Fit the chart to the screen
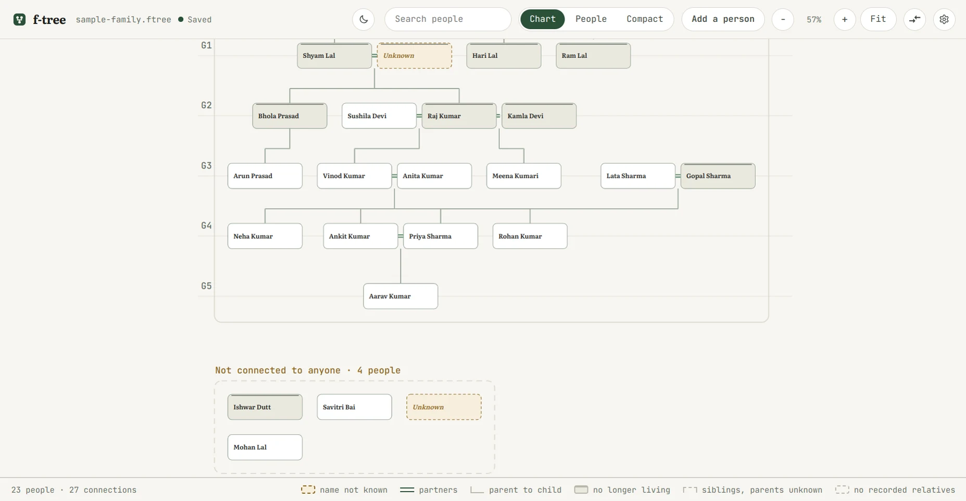Viewport: 966px width, 501px height. (878, 19)
